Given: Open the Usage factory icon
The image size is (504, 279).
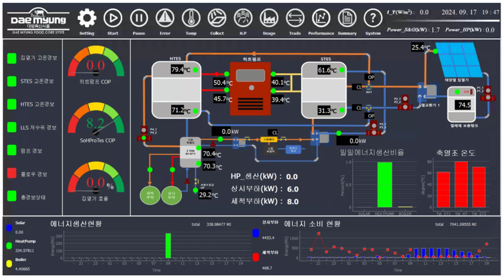Looking at the screenshot, I should pyautogui.click(x=269, y=18).
